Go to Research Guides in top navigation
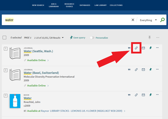 point(69,5)
